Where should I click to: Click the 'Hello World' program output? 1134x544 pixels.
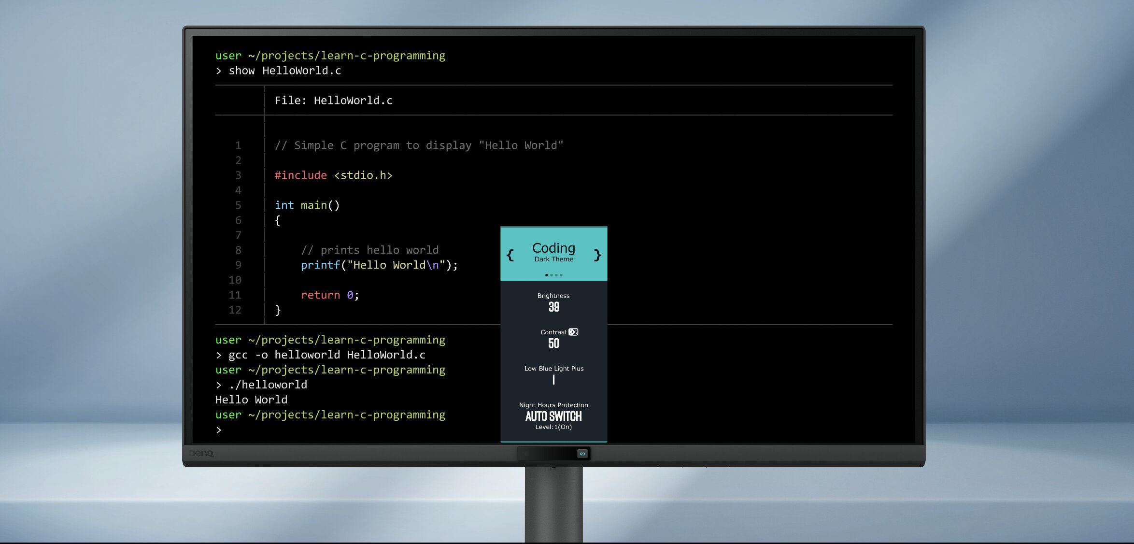click(251, 400)
